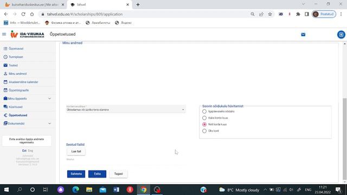
Task: Select the 'Üks kord' radio option
Action: click(x=204, y=131)
